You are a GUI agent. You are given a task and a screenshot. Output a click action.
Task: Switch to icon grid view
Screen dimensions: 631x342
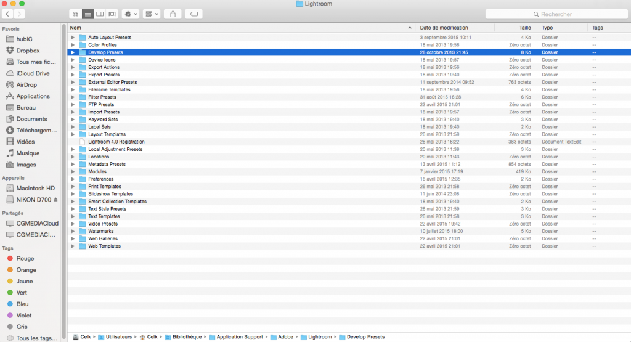(76, 14)
